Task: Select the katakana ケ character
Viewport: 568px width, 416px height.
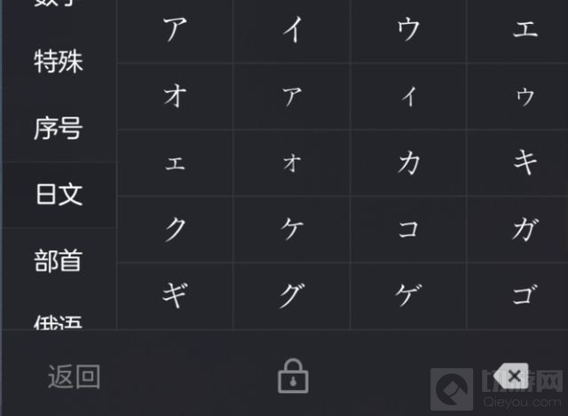Action: (x=292, y=229)
